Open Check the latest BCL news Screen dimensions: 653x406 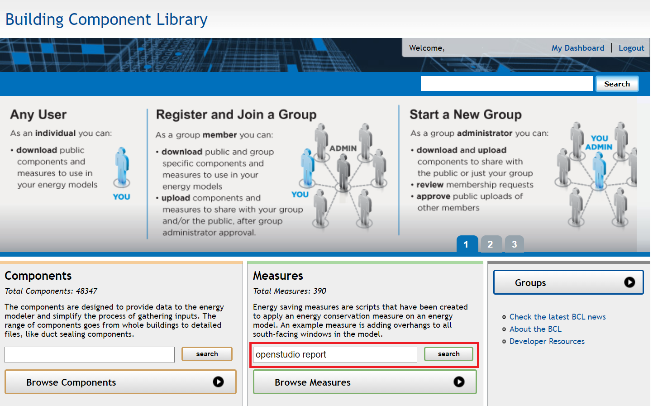point(557,317)
